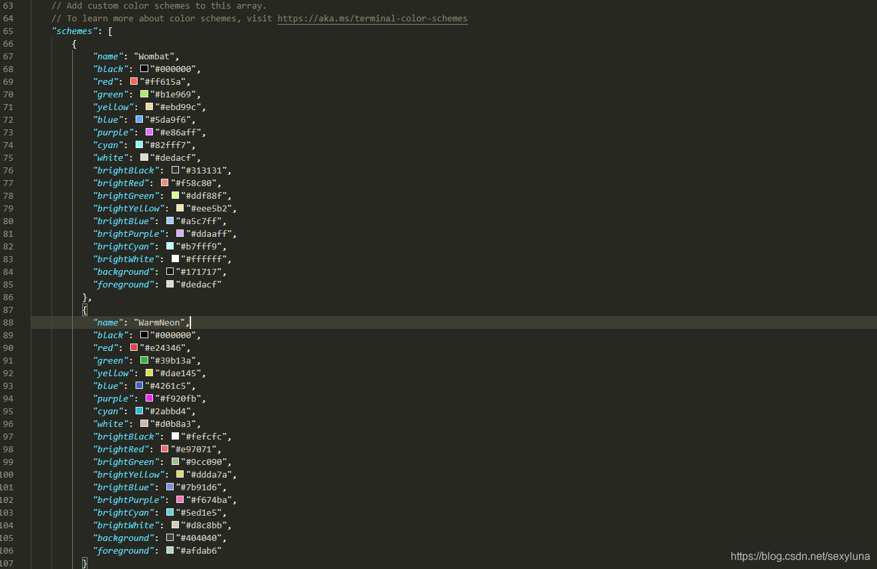This screenshot has height=569, width=877.
Task: Click the white swatch beside #d0b8a3
Action: click(x=144, y=424)
